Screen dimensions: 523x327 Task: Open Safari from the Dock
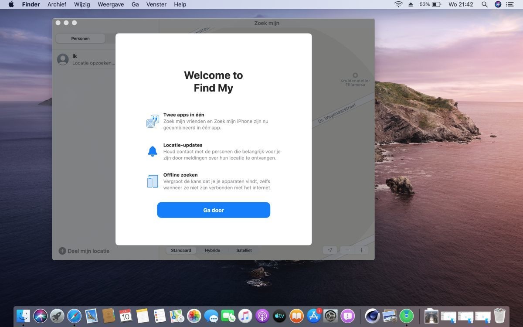click(75, 316)
